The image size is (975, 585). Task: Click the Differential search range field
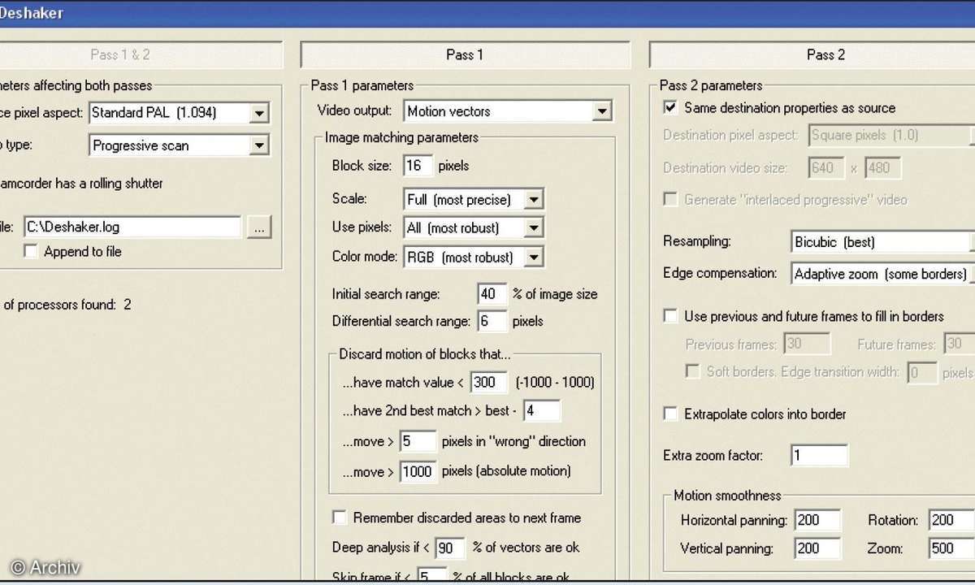(x=492, y=322)
